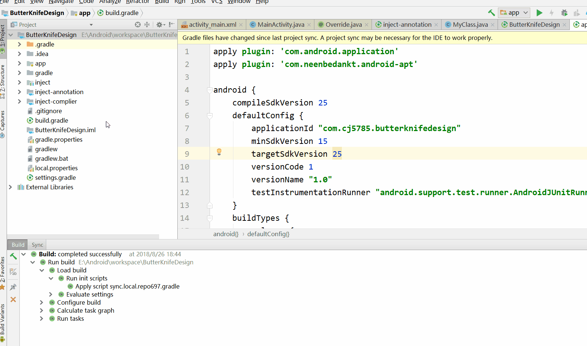Switch to MyClass.java tab
Image resolution: width=587 pixels, height=346 pixels.
pyautogui.click(x=470, y=25)
